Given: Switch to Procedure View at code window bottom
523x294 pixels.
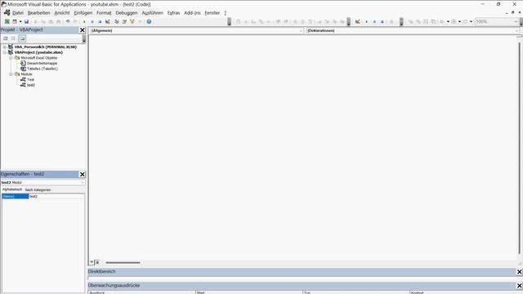Looking at the screenshot, I should pos(92,262).
